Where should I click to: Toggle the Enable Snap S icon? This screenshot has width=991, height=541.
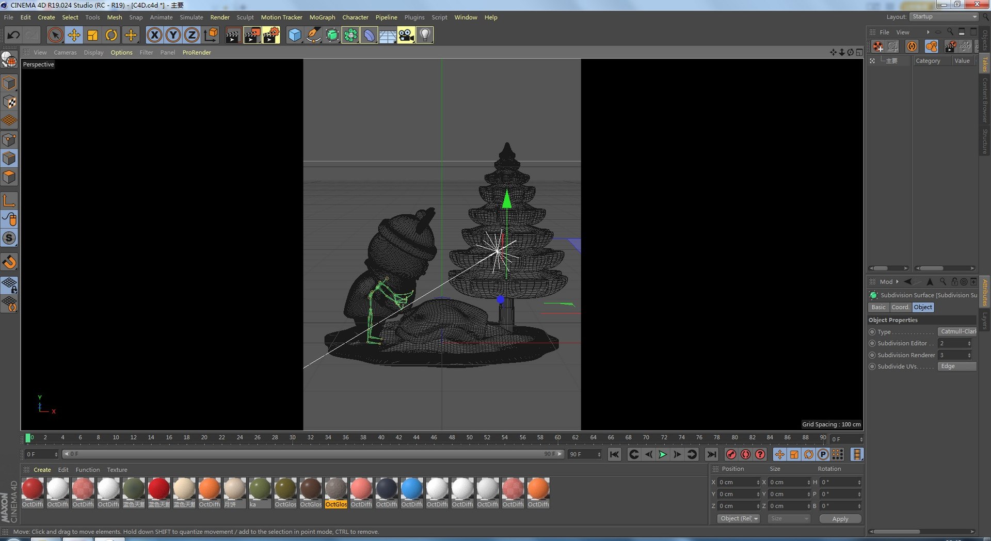9,238
